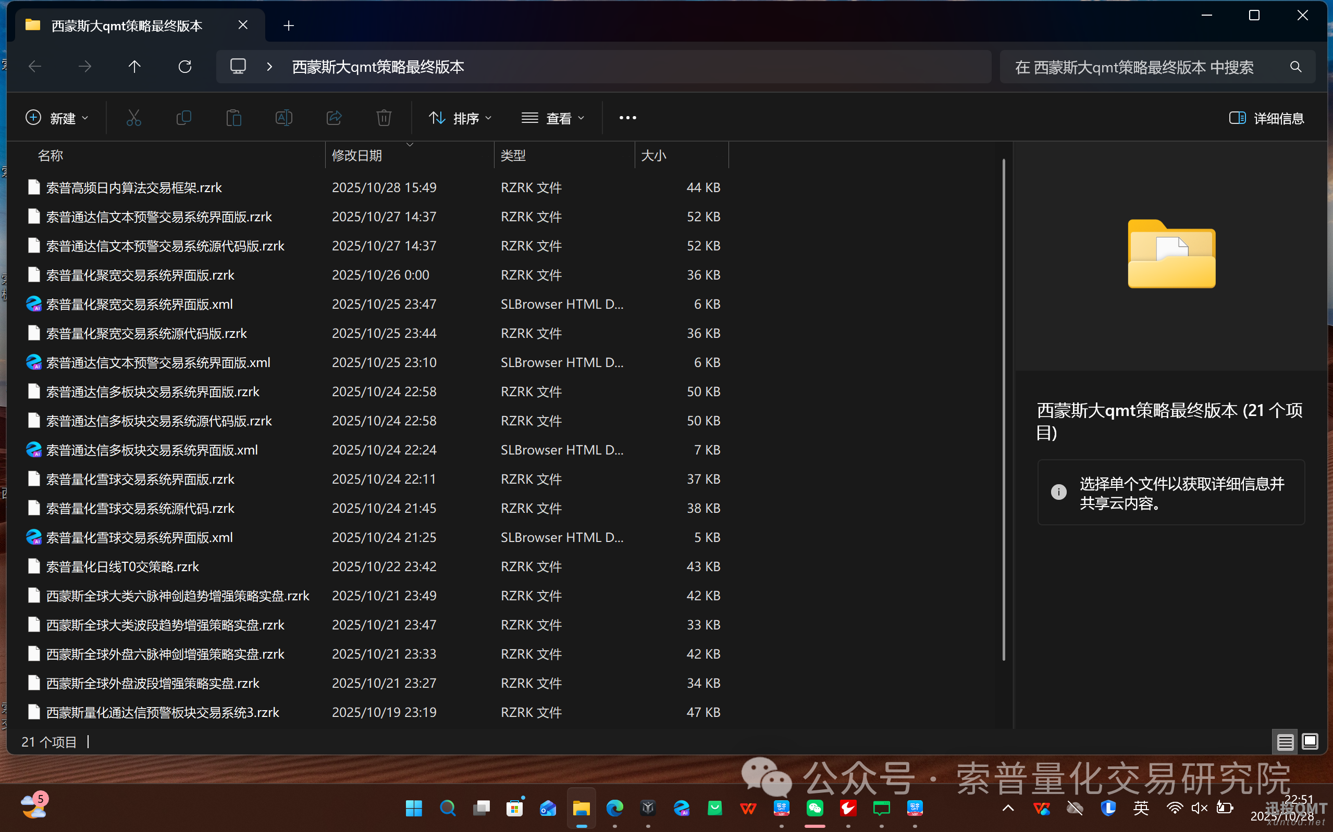The image size is (1333, 832).
Task: Click the Rename icon in toolbar
Action: (283, 118)
